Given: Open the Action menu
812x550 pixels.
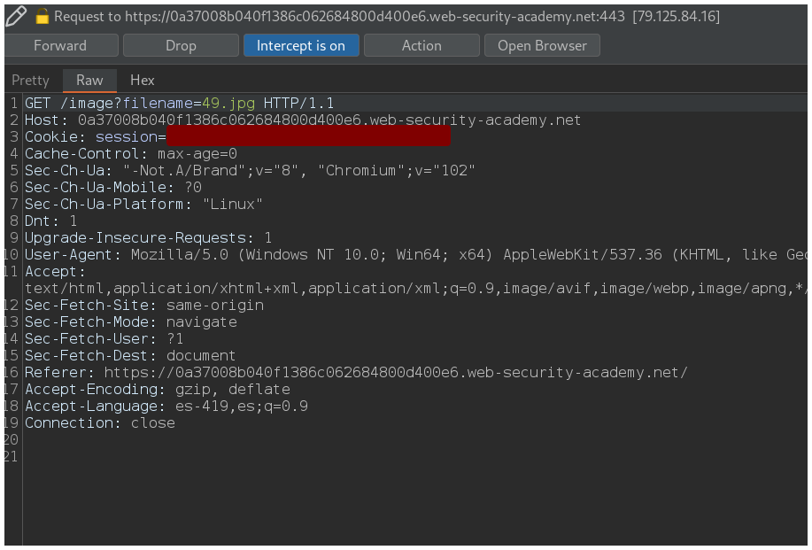Looking at the screenshot, I should (x=421, y=45).
